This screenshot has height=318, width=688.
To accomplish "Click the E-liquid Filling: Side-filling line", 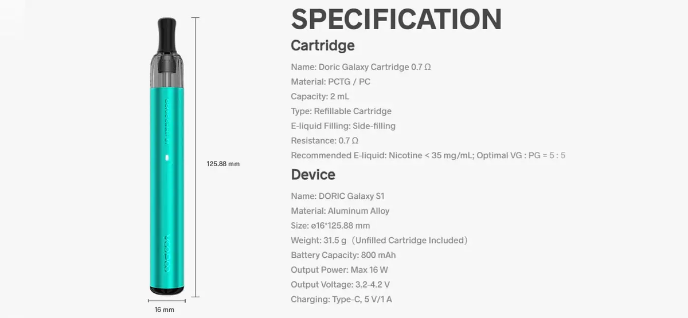I will point(343,126).
